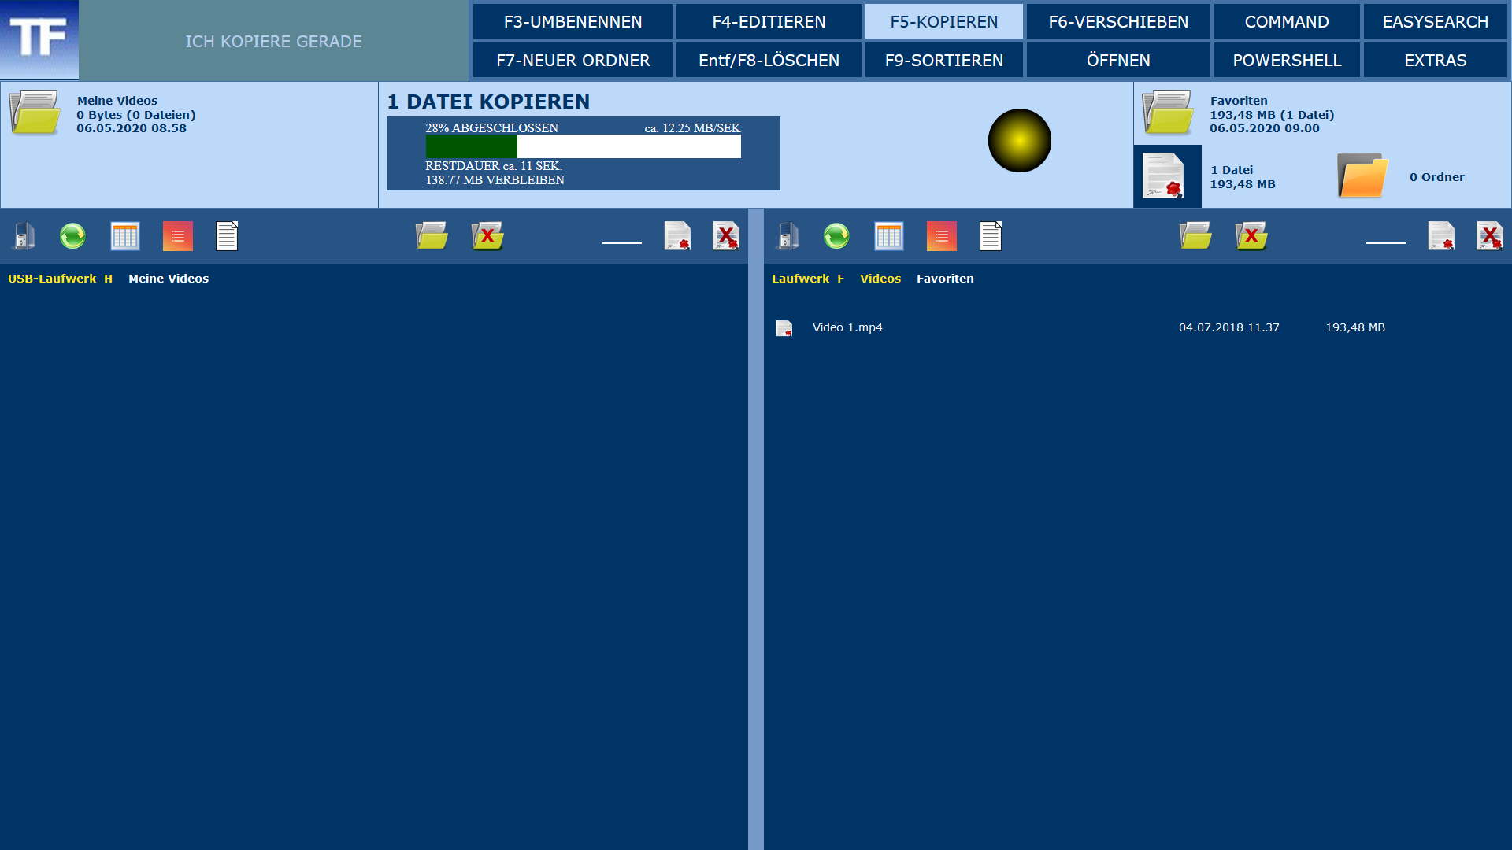Deselect folders icon with red X in right pane
Image resolution: width=1512 pixels, height=850 pixels.
[1251, 236]
